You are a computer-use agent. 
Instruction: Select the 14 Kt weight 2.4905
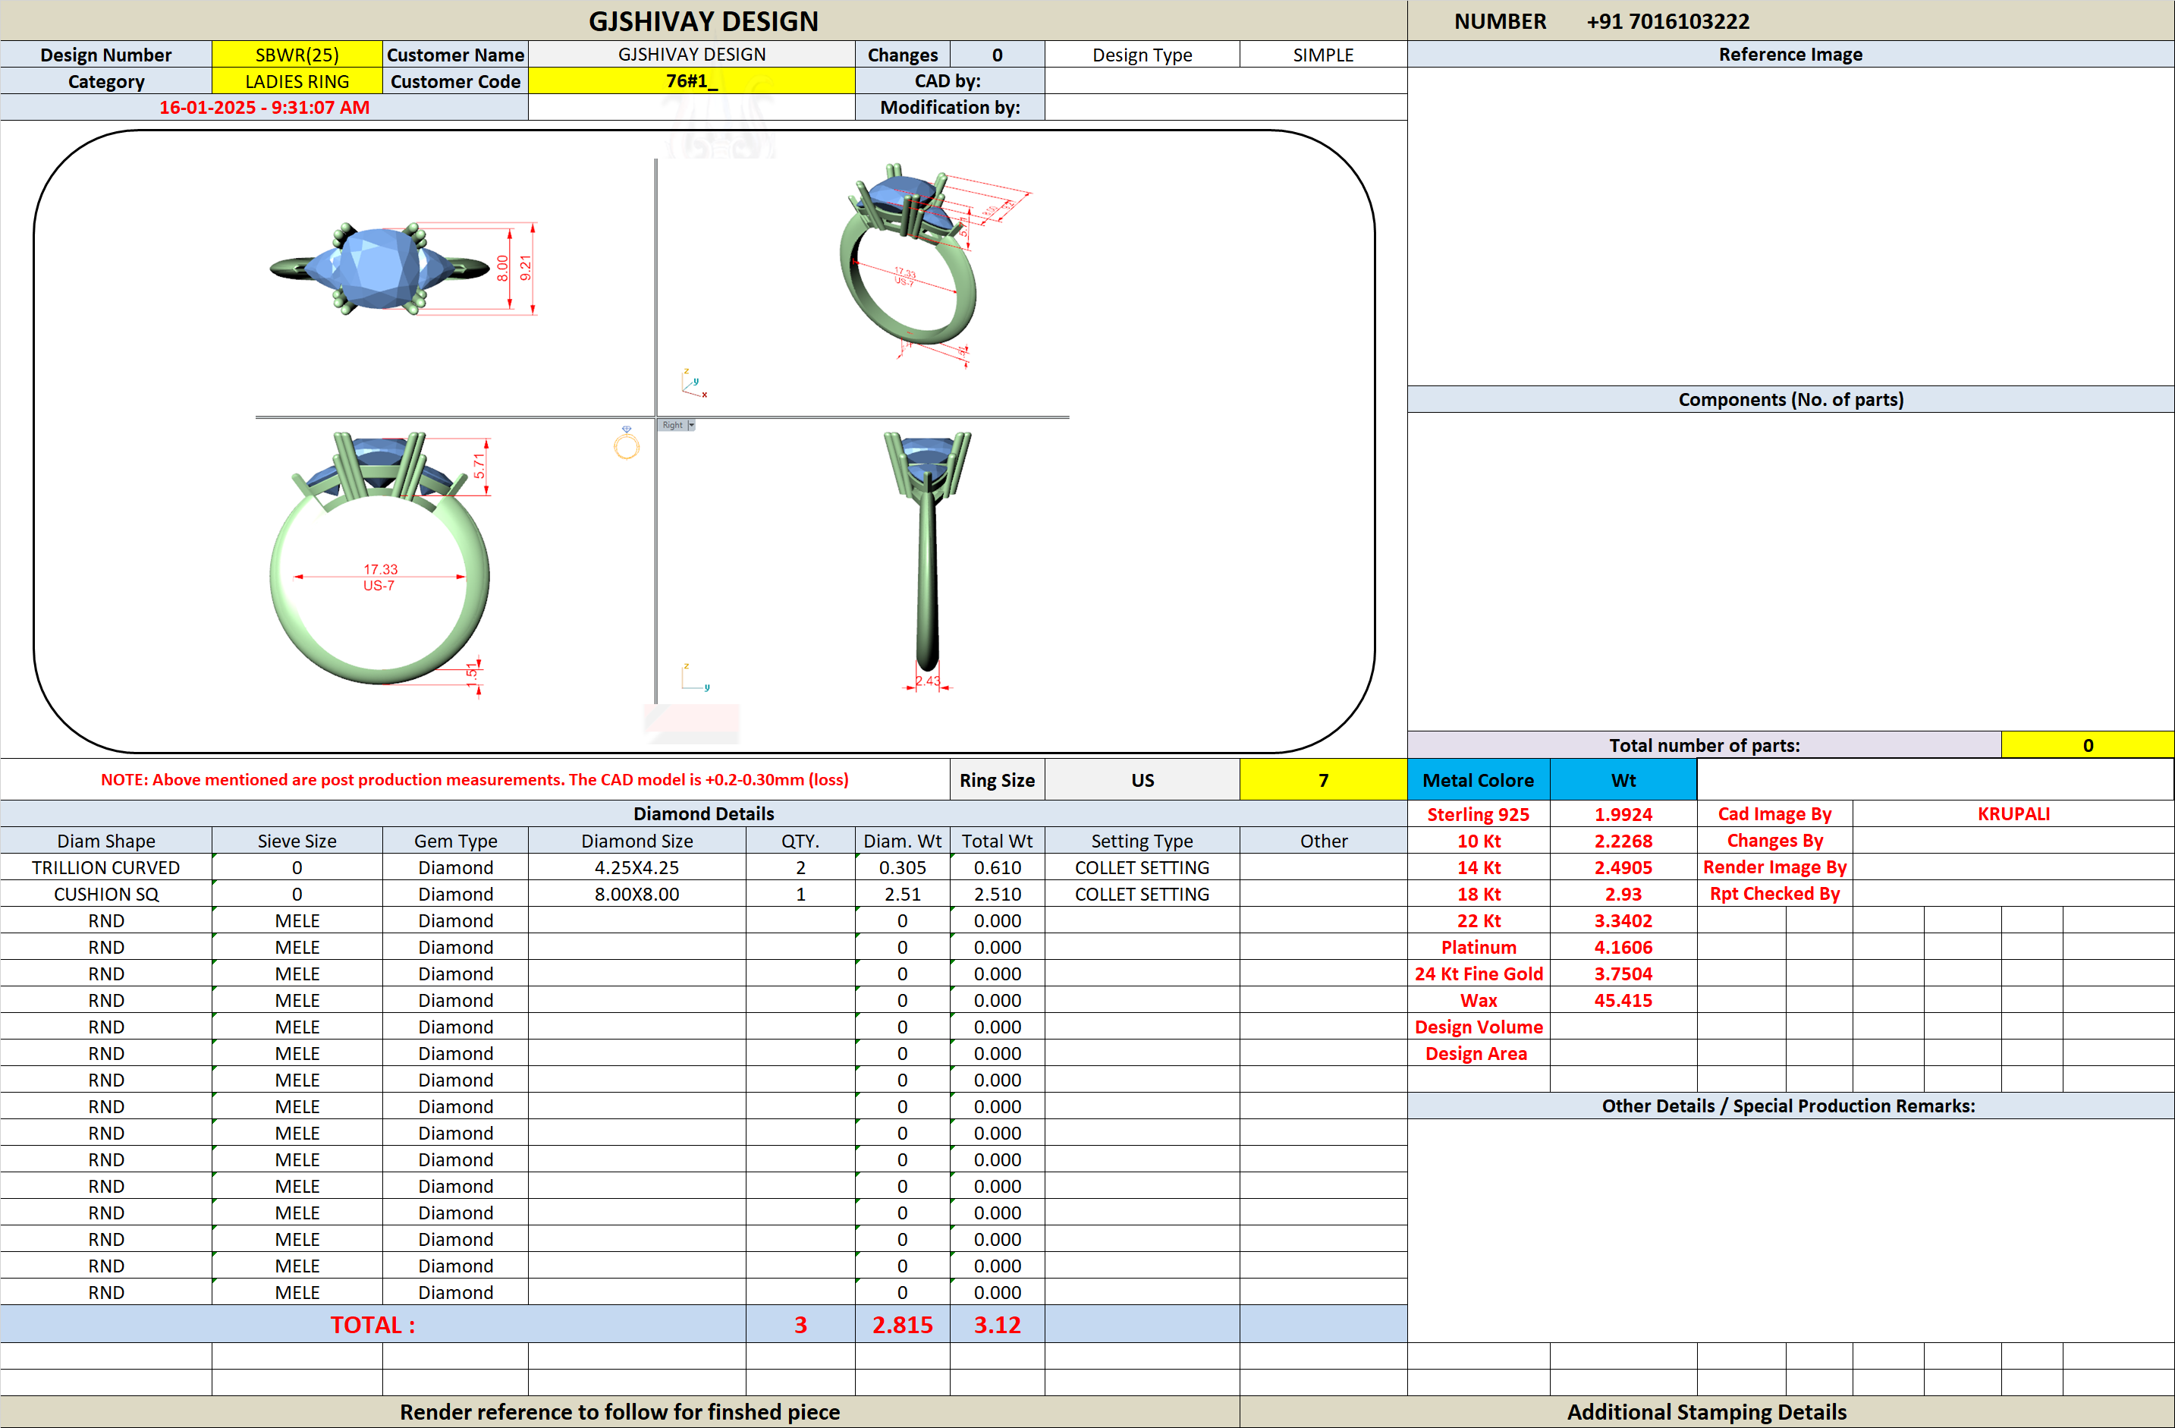click(1623, 867)
